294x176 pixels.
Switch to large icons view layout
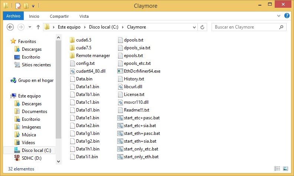285,169
